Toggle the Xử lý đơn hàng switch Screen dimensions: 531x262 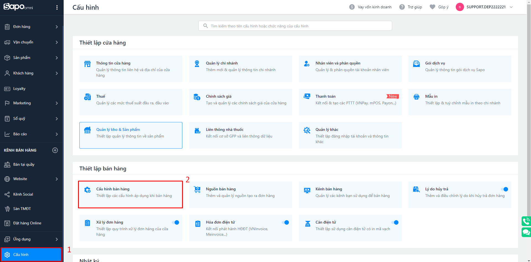(x=175, y=222)
